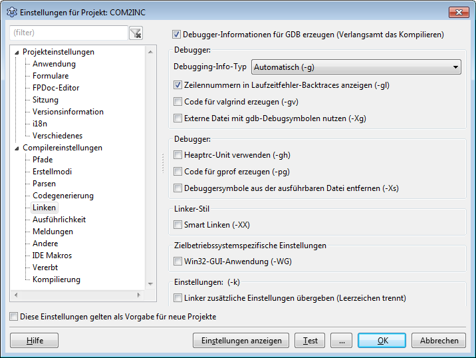Image resolution: width=476 pixels, height=358 pixels.
Task: Check Win32-GUI-Anwendung (-WG) option
Action: pyautogui.click(x=178, y=262)
